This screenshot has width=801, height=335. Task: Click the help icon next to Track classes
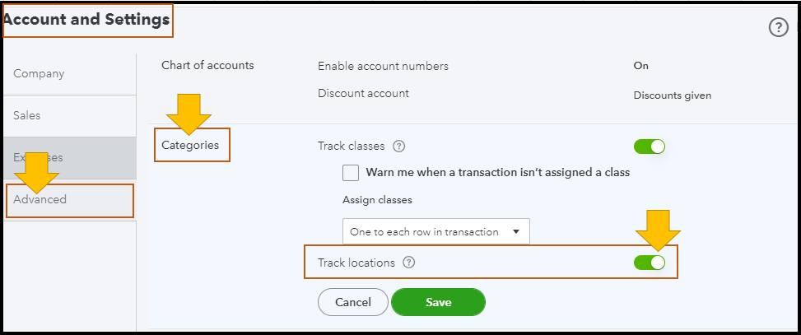(x=399, y=147)
